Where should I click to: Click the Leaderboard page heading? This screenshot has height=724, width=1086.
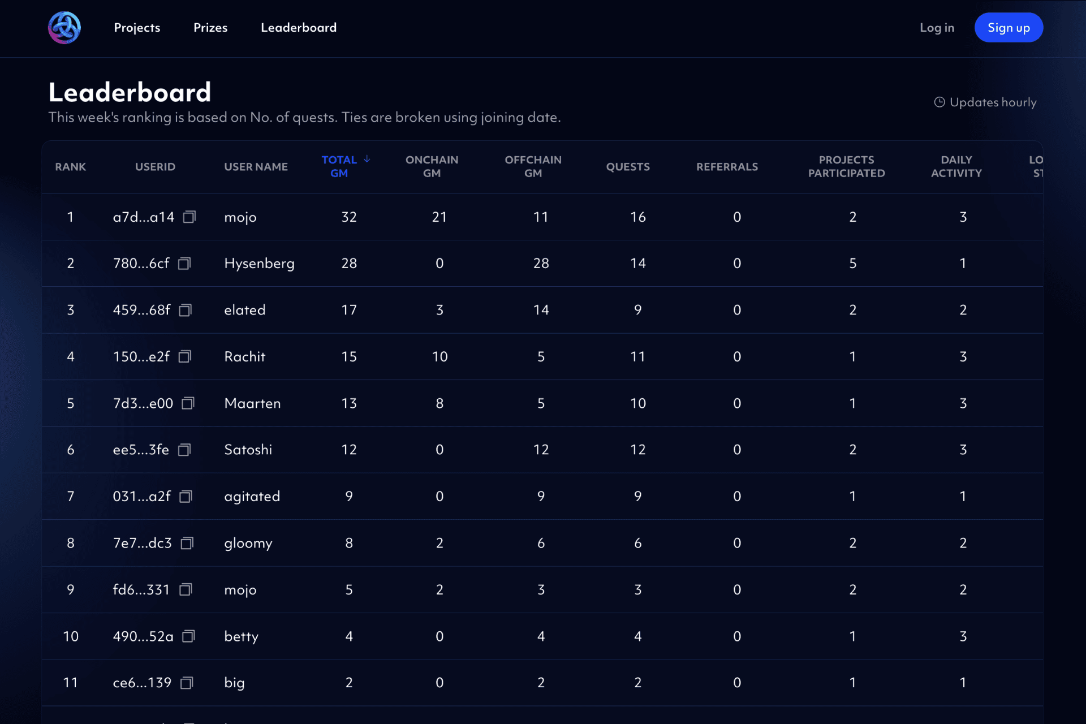click(130, 92)
